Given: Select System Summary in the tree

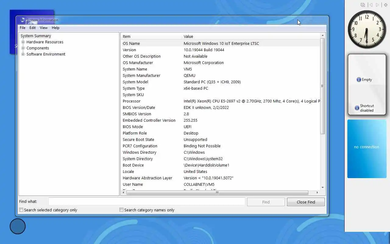Looking at the screenshot, I should coord(36,36).
